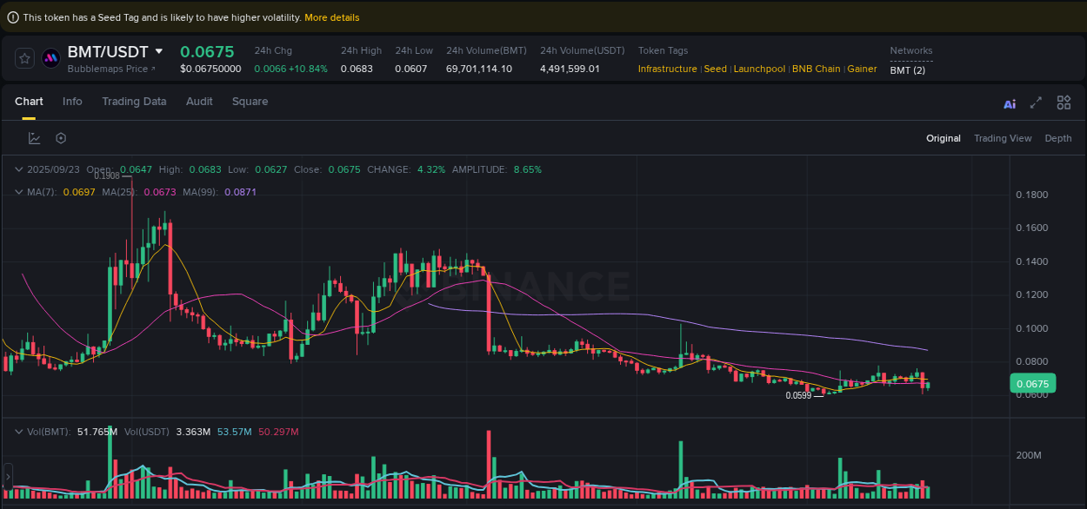Image resolution: width=1087 pixels, height=509 pixels.
Task: Switch to Trading View chart mode
Action: pos(1003,138)
